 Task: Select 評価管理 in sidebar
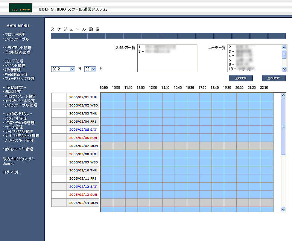pos(13,70)
